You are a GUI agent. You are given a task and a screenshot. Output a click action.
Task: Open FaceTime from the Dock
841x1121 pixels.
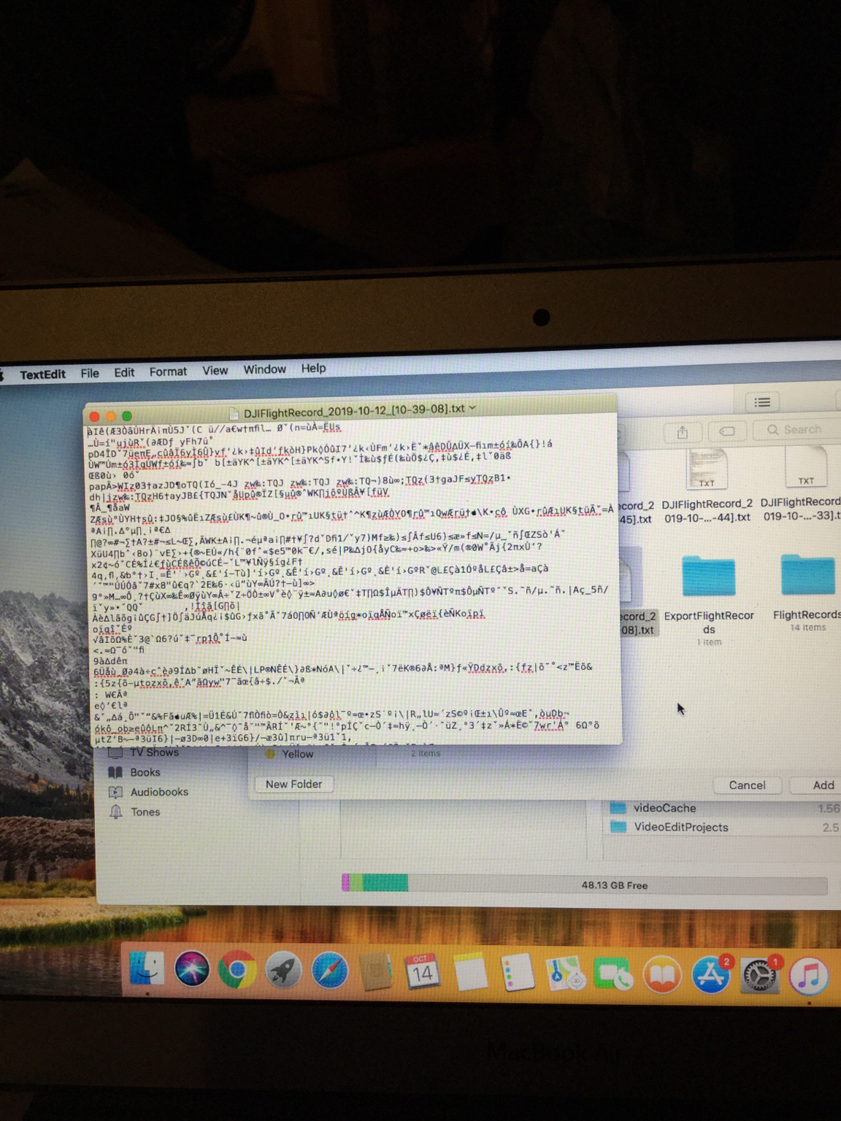pyautogui.click(x=613, y=974)
